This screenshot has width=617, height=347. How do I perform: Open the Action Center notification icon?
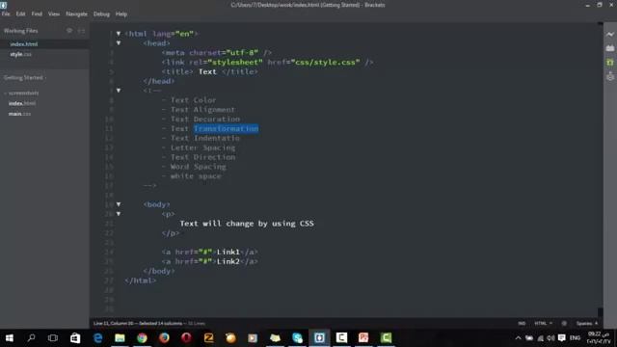562,338
